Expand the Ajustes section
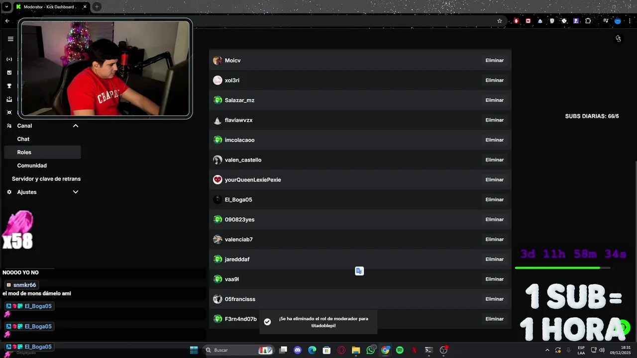Screen dimensions: 637x358 76,192
